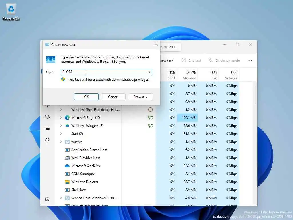Viewport: 293px width, 220px height.
Task: Click the efficiency leaf icon for Windows Widgets
Action: pyautogui.click(x=151, y=126)
